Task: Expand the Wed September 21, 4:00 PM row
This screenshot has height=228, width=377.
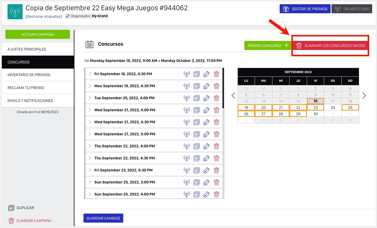Action: click(90, 110)
